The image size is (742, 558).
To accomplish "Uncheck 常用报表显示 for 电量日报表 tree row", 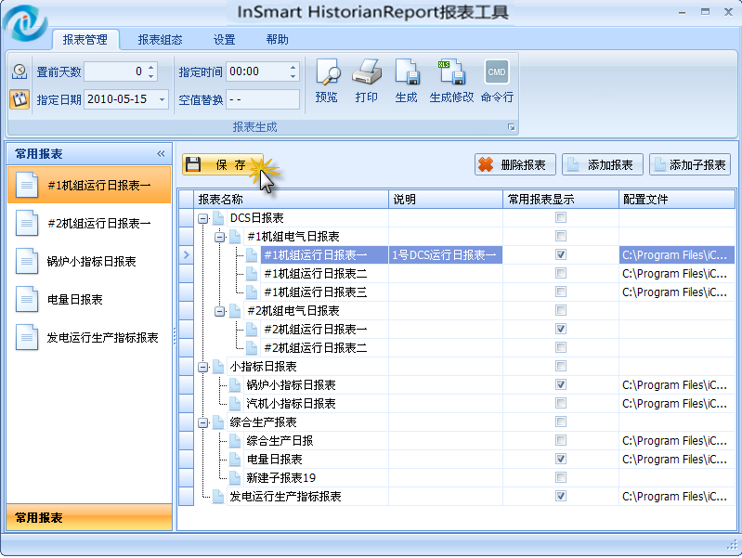I will 561,459.
